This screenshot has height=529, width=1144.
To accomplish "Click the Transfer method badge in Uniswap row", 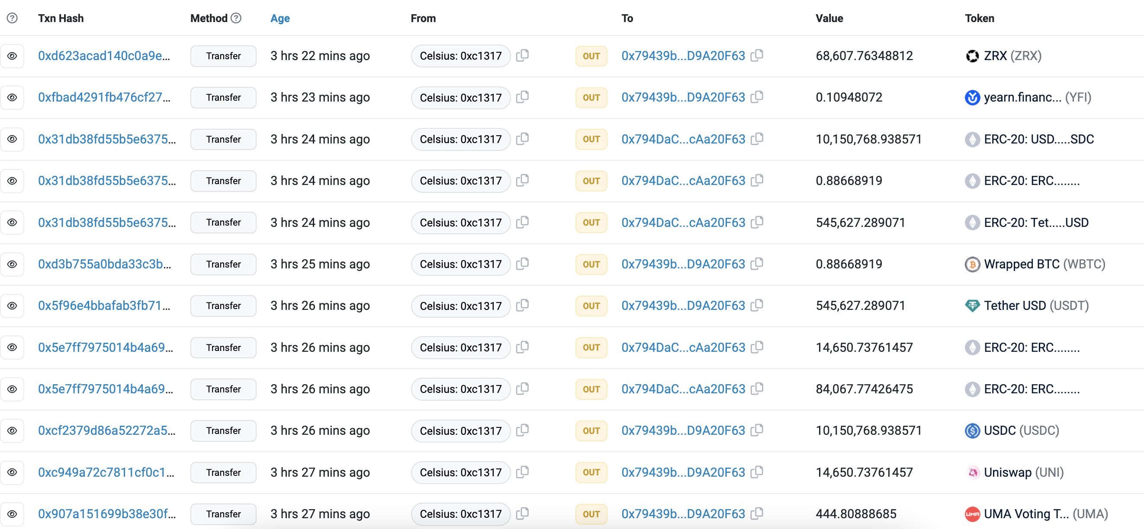I will click(x=223, y=473).
